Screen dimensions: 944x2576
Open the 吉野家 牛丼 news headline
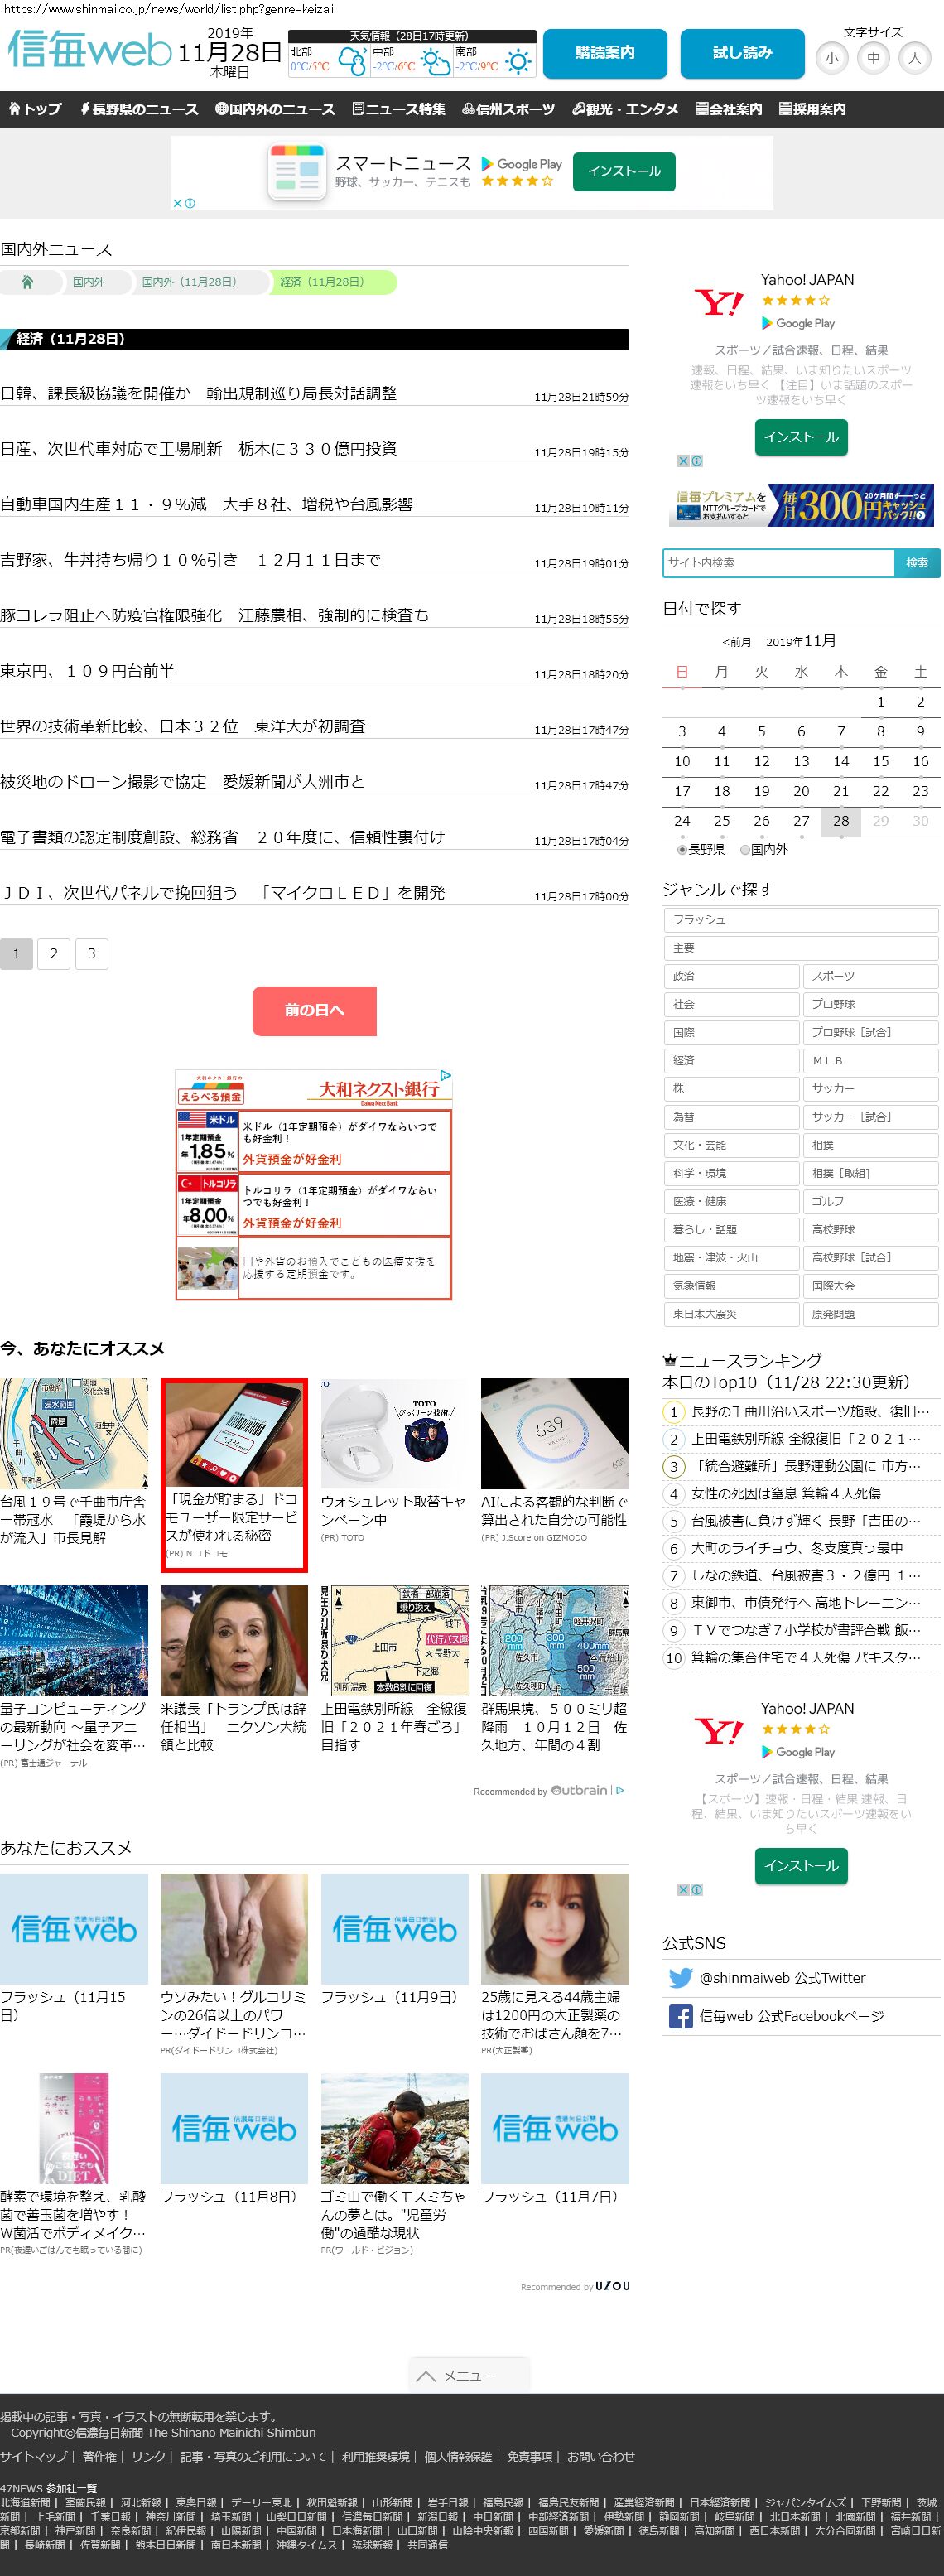(190, 560)
